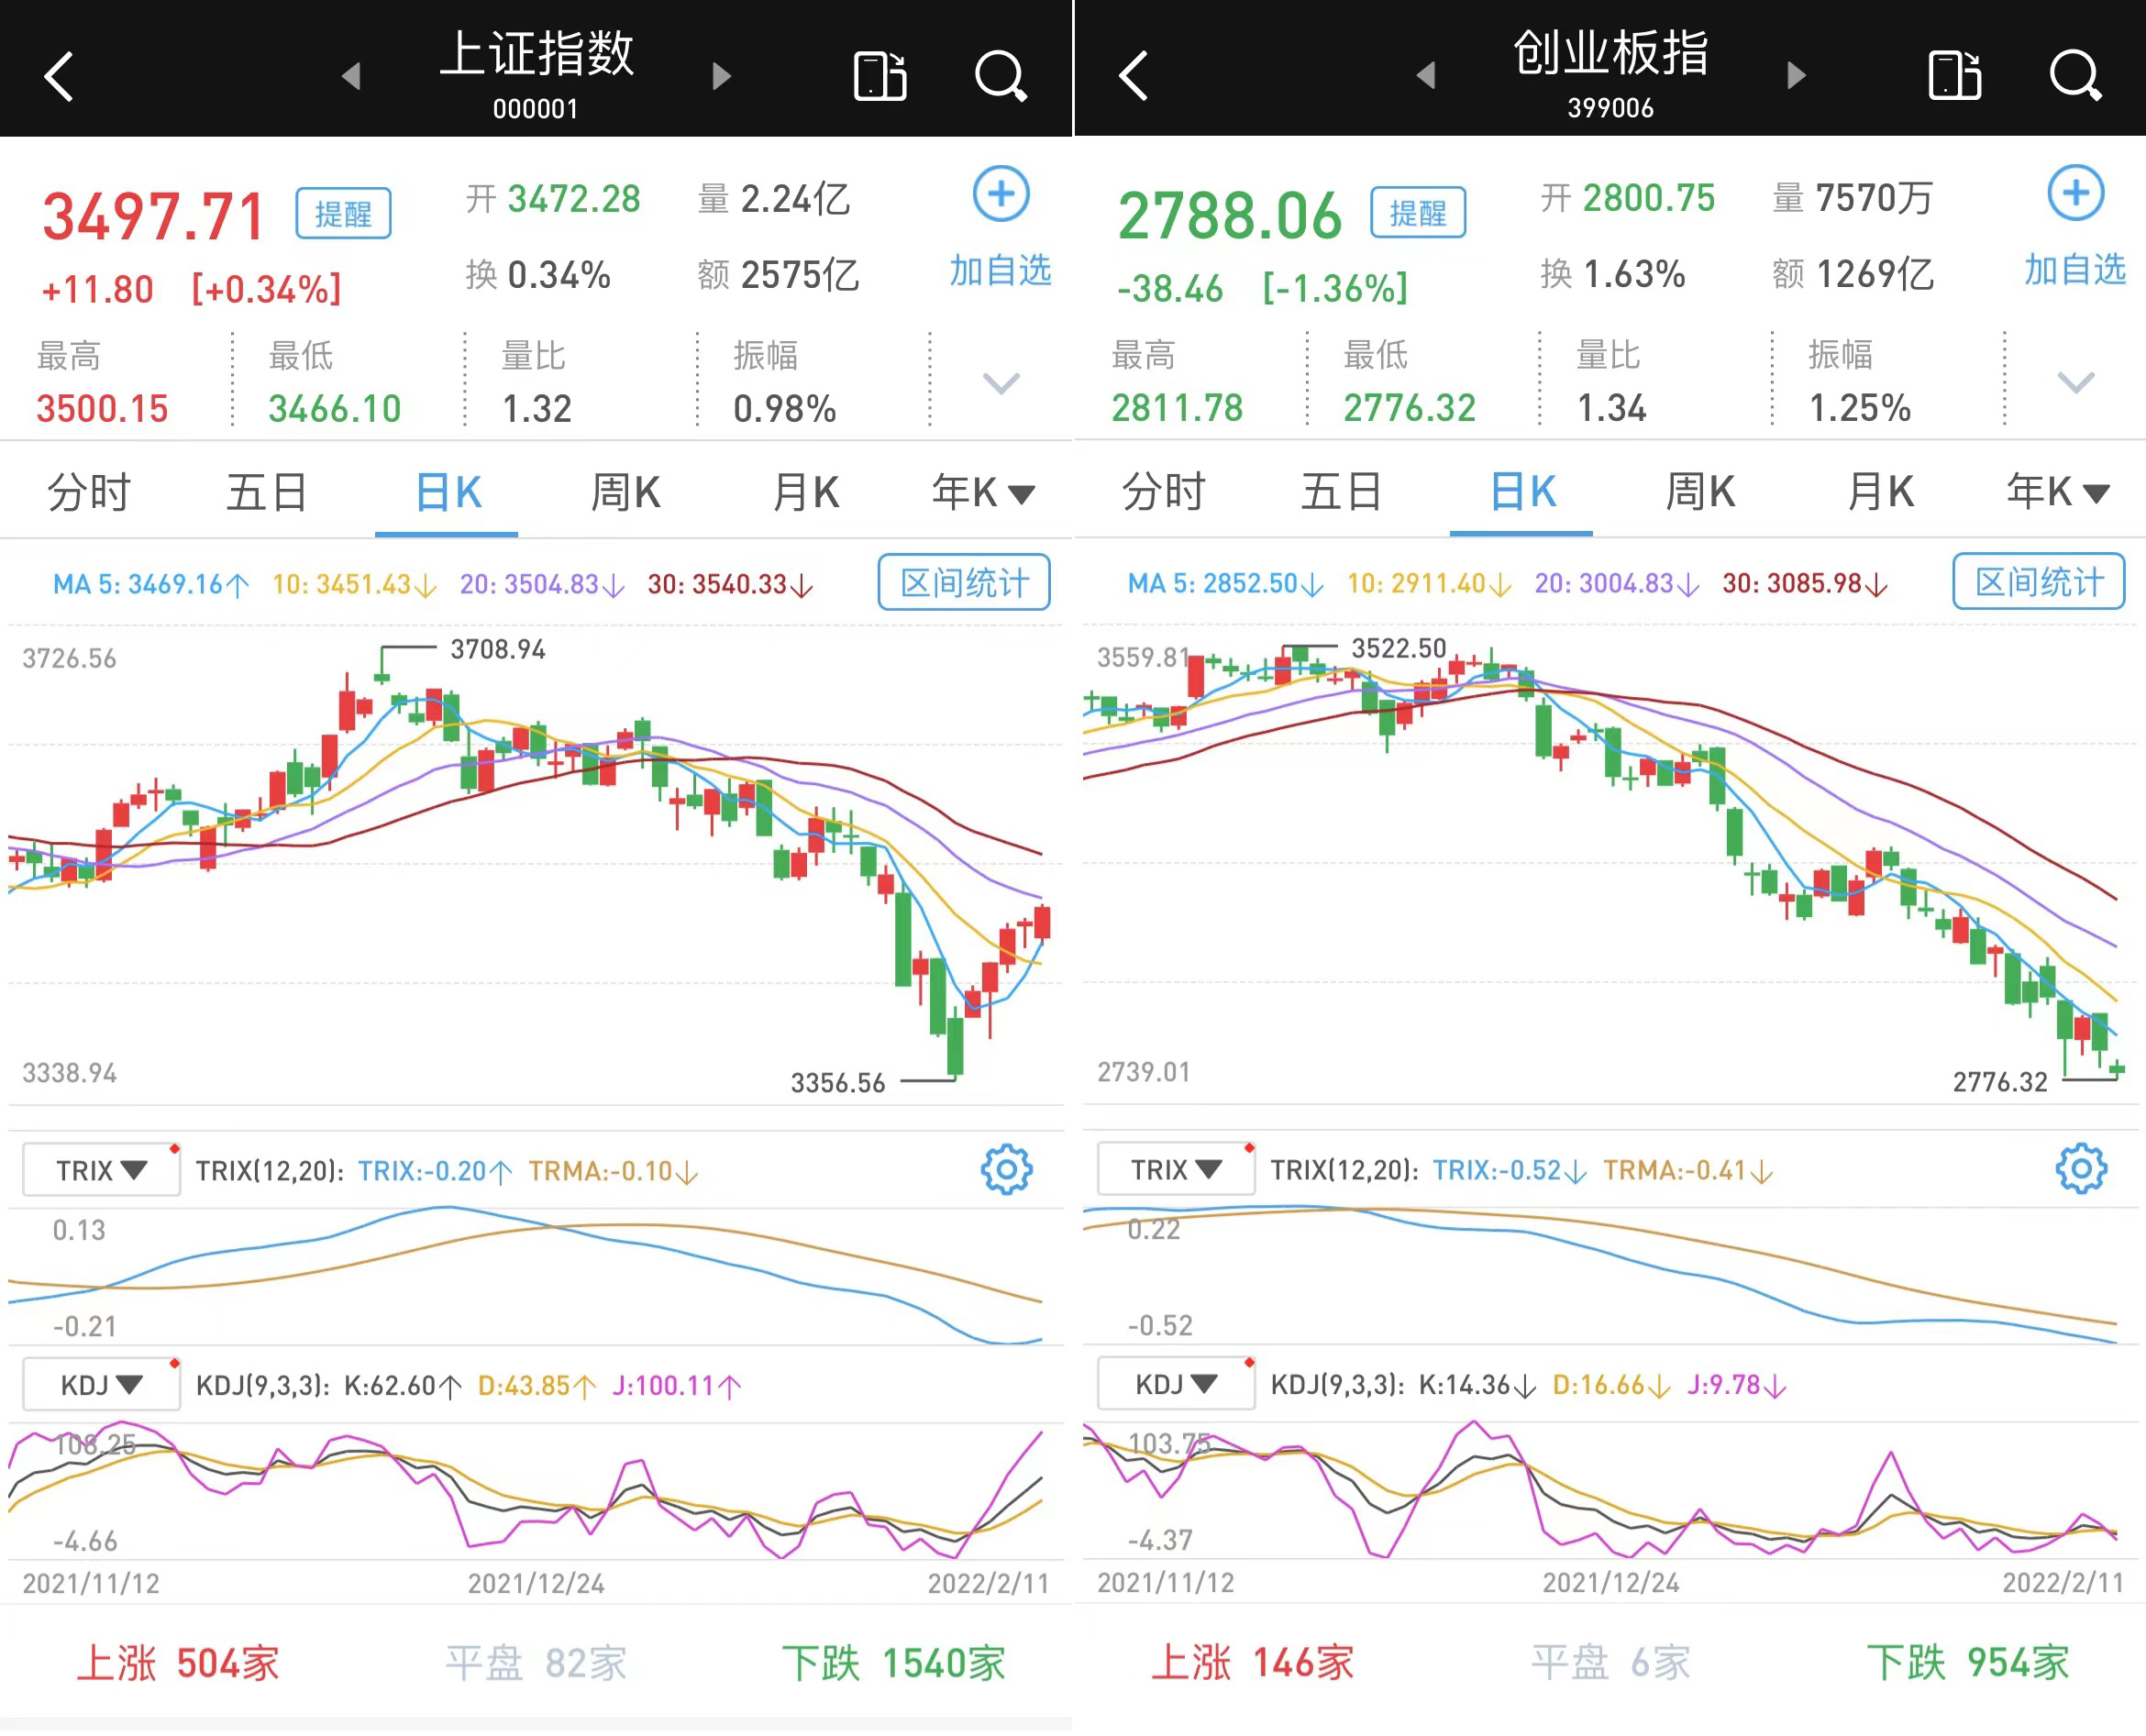Open TRIX settings gear on 上证指数 chart

click(1005, 1169)
